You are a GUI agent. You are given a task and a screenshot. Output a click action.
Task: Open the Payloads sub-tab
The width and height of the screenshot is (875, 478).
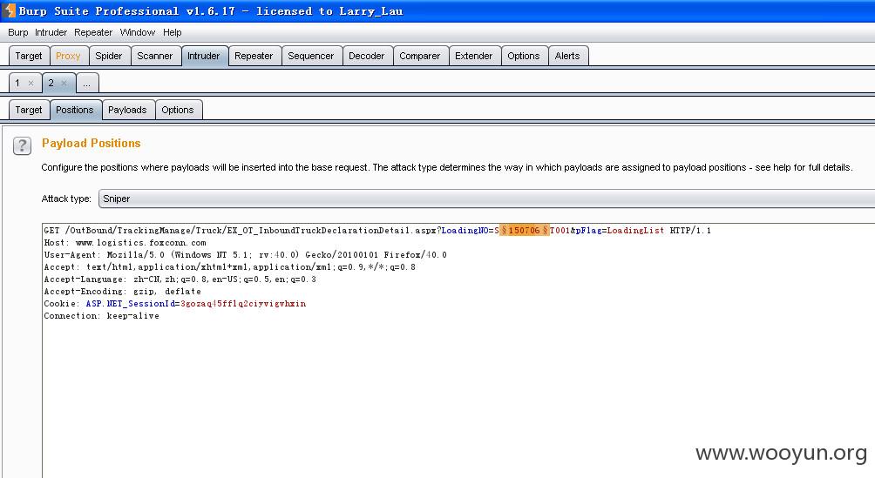point(127,110)
